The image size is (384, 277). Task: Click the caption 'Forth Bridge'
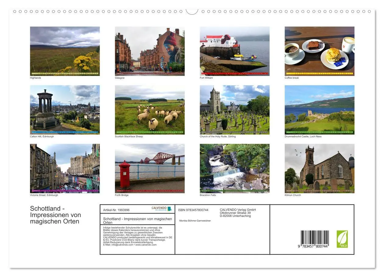pyautogui.click(x=122, y=195)
